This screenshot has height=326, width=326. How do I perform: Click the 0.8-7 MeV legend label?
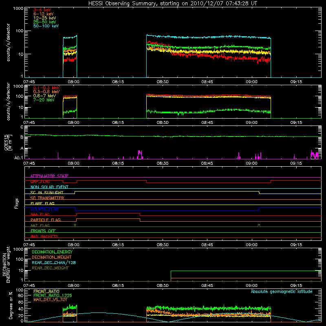[44, 96]
